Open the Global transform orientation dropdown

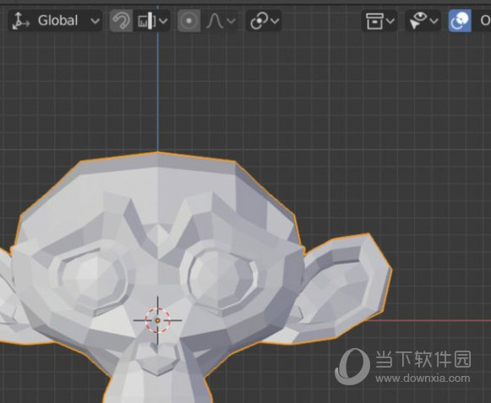click(55, 20)
